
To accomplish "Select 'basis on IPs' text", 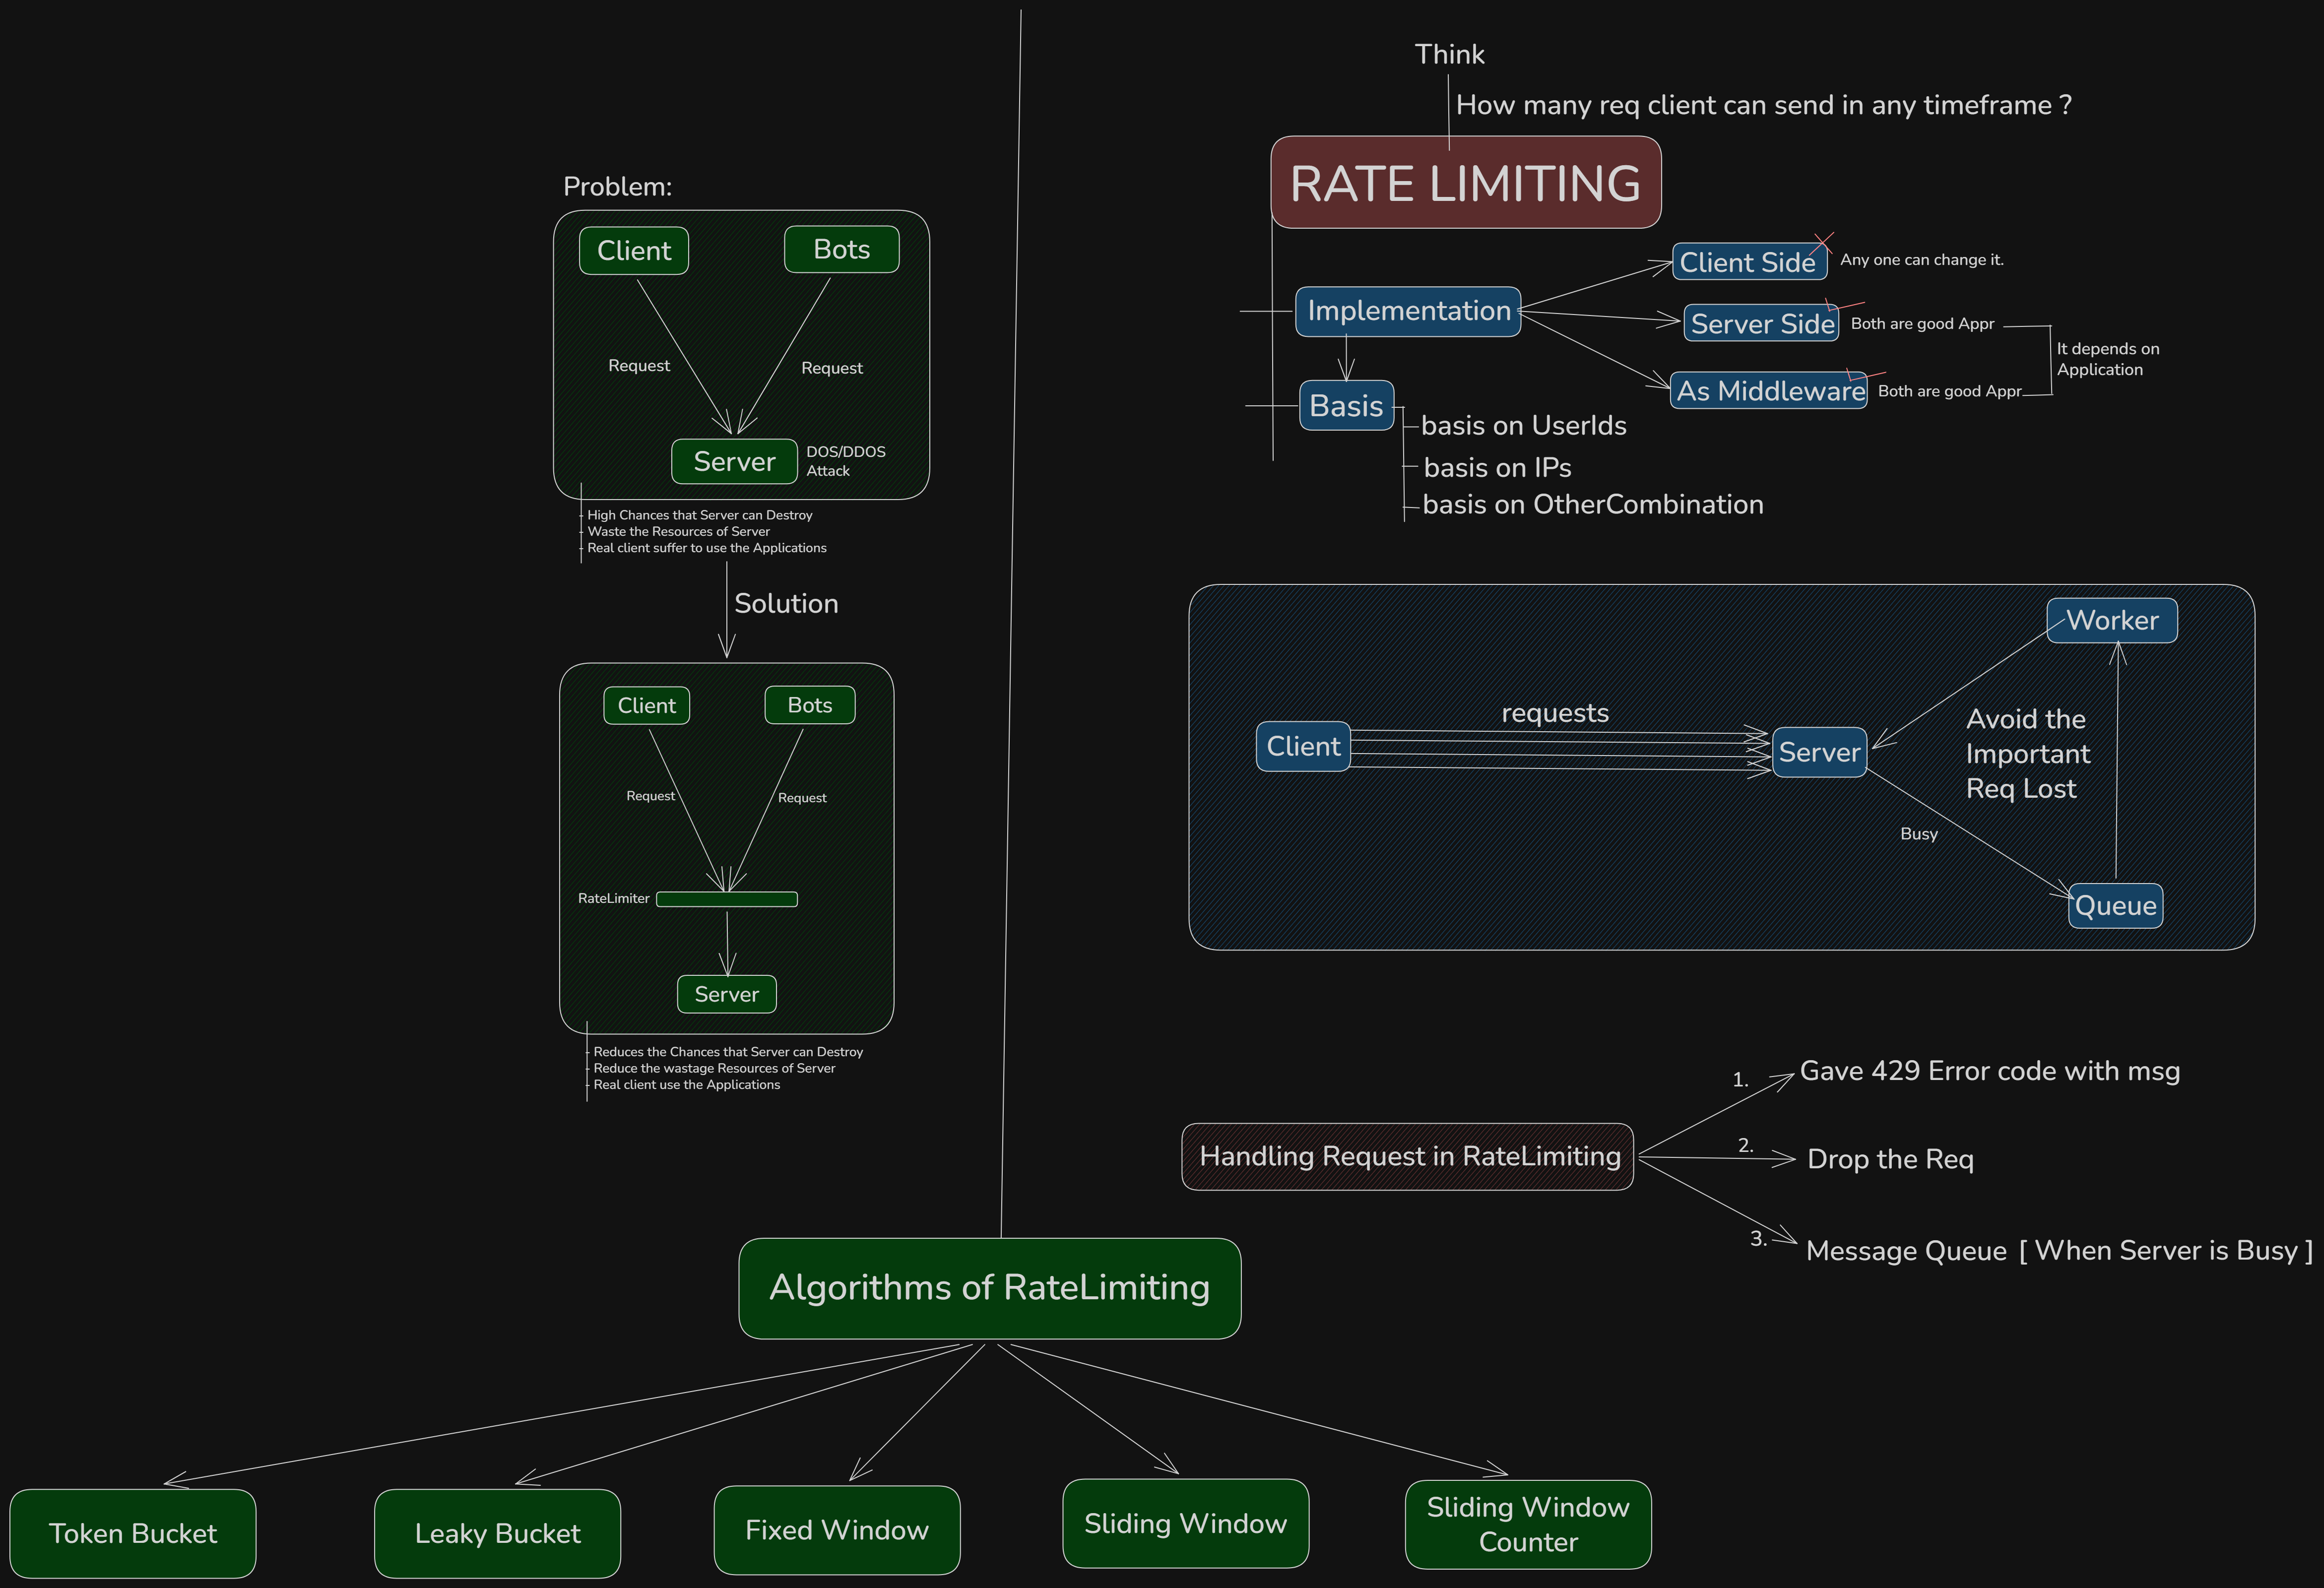I will pyautogui.click(x=1497, y=468).
